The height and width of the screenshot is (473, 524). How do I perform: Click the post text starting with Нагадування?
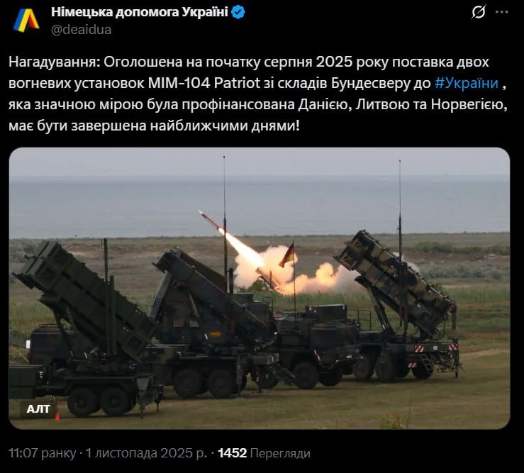point(258,94)
